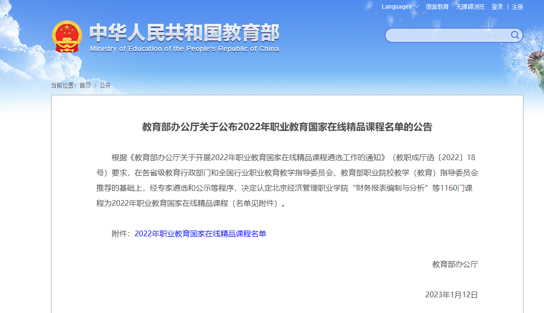Go to 首页 in the breadcrumb
This screenshot has width=544, height=313.
pyautogui.click(x=85, y=85)
